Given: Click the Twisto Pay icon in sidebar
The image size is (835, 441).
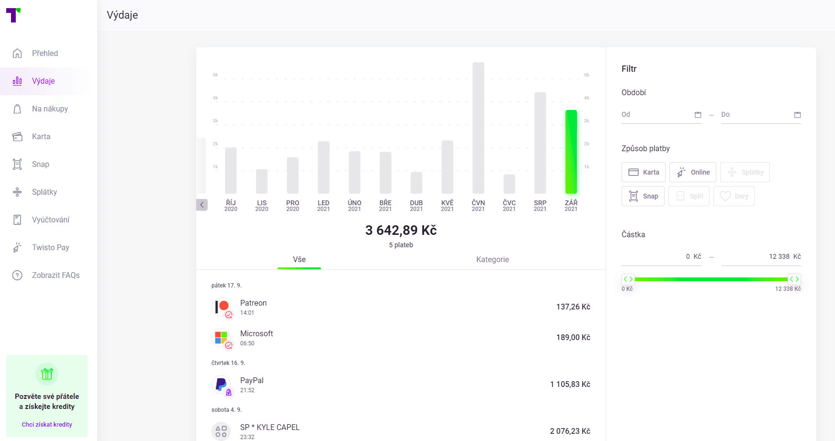Looking at the screenshot, I should (x=17, y=247).
